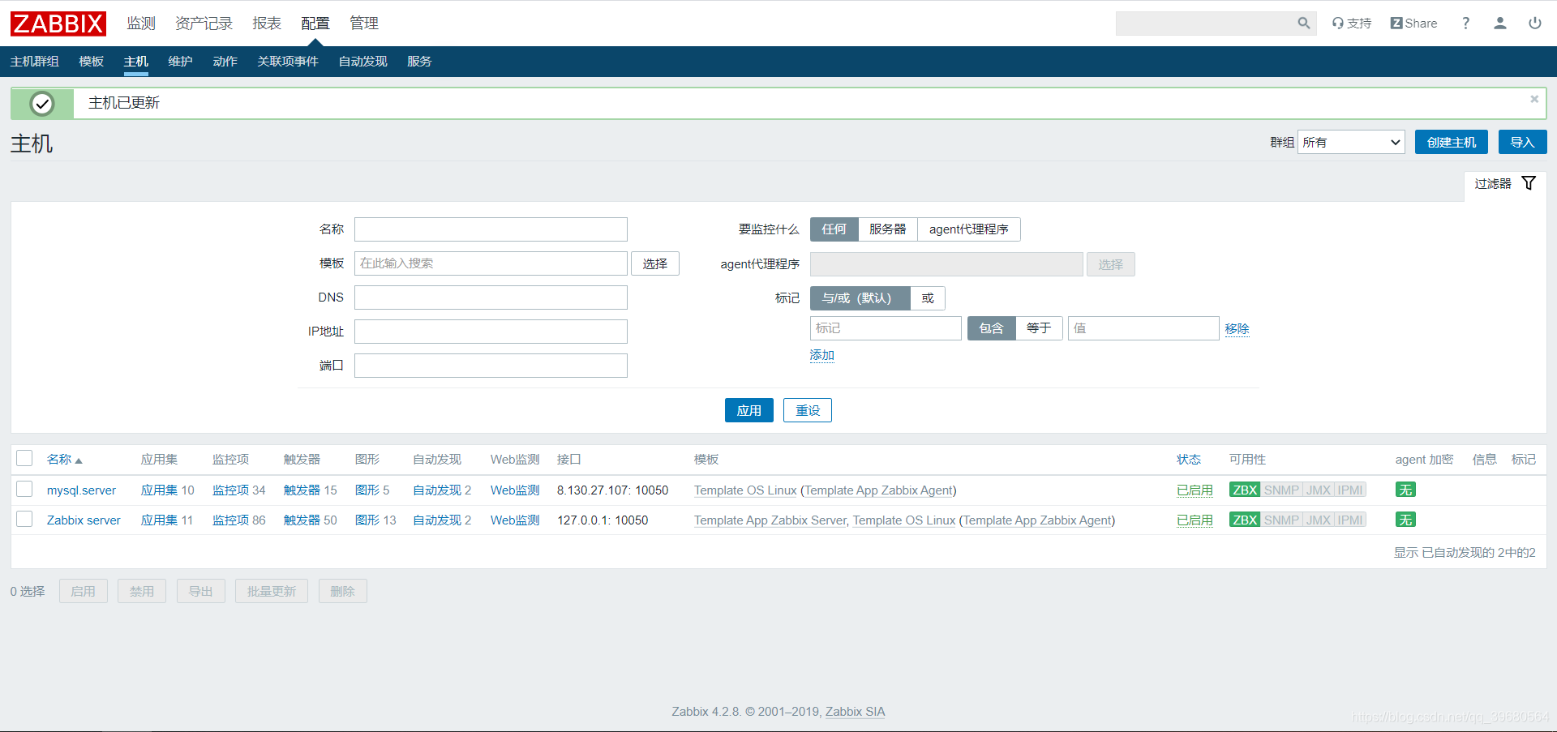Click the 应用 filter button
1557x732 pixels.
tap(748, 410)
